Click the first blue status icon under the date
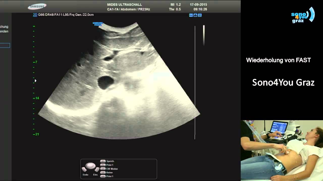The width and height of the screenshot is (323, 181). [191, 15]
